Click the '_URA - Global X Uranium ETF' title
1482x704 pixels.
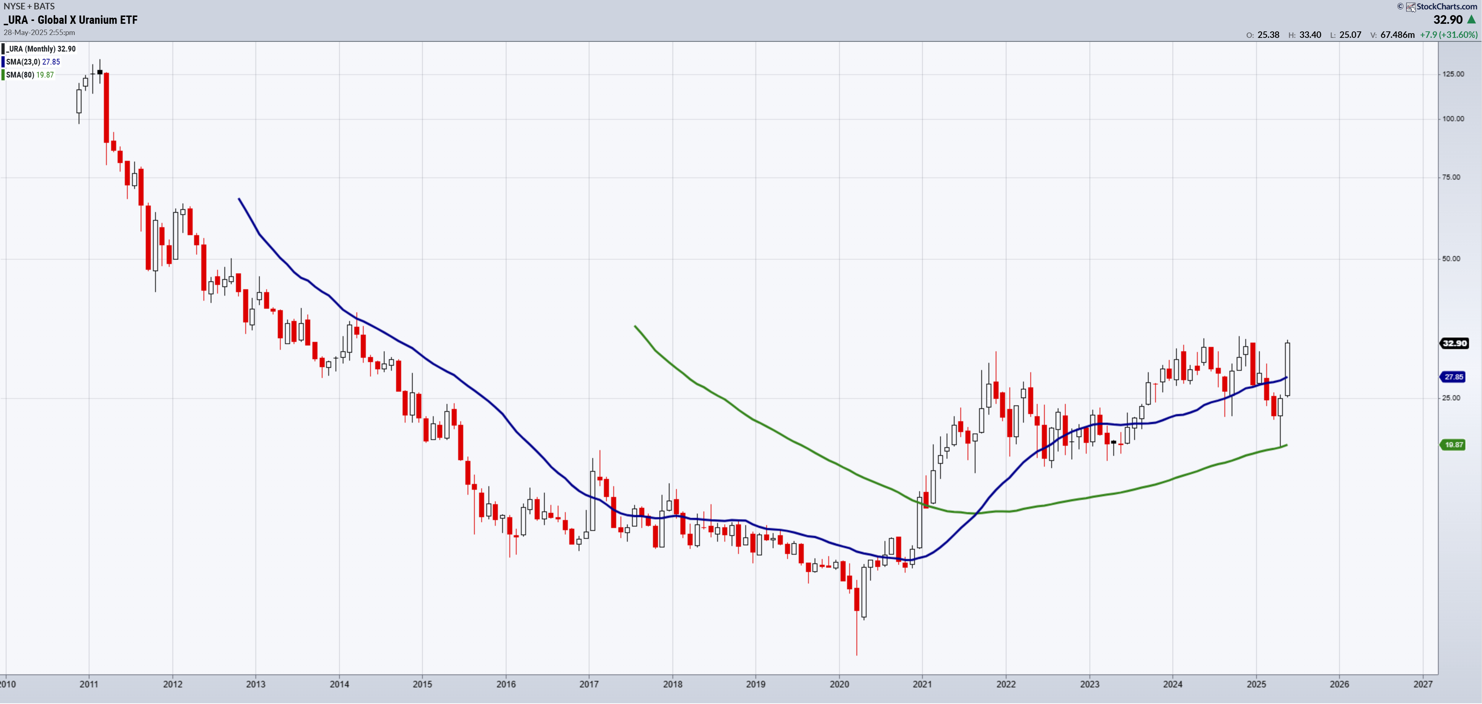[71, 19]
